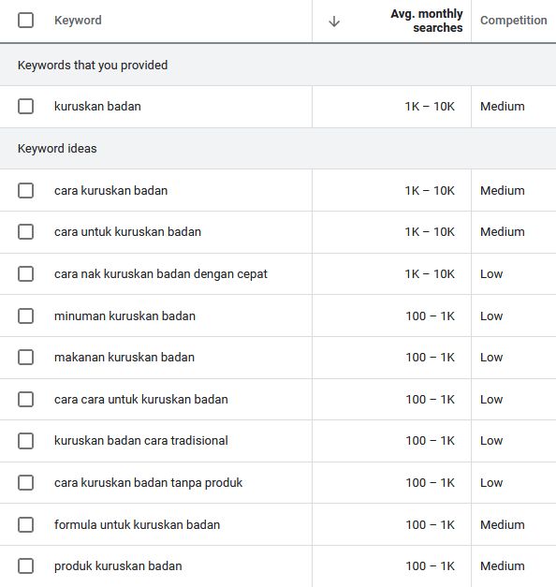Select the 'minuman kuruskan badan' checkbox
Viewport: 556px width, 587px height.
[26, 316]
